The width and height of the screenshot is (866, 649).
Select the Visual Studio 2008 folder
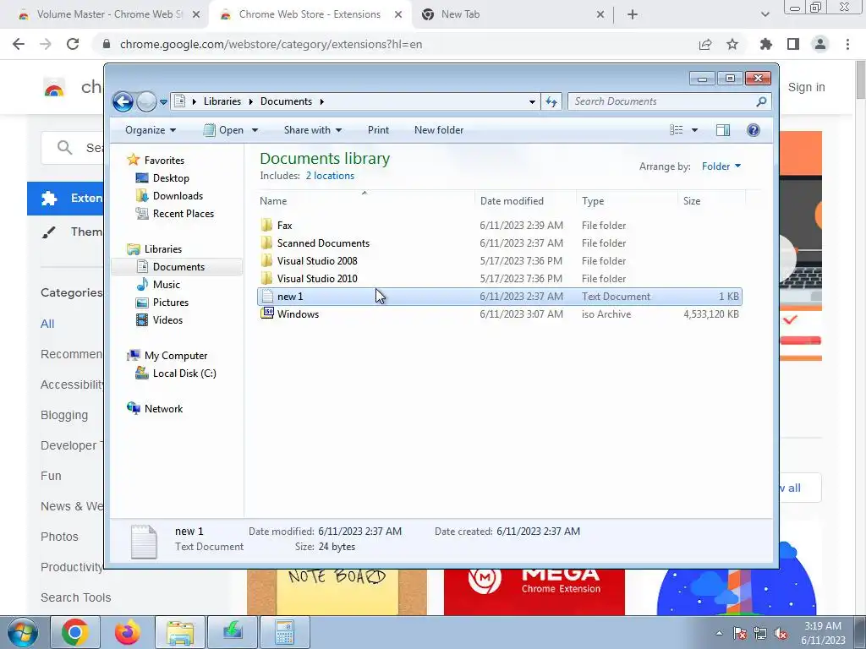pos(317,261)
